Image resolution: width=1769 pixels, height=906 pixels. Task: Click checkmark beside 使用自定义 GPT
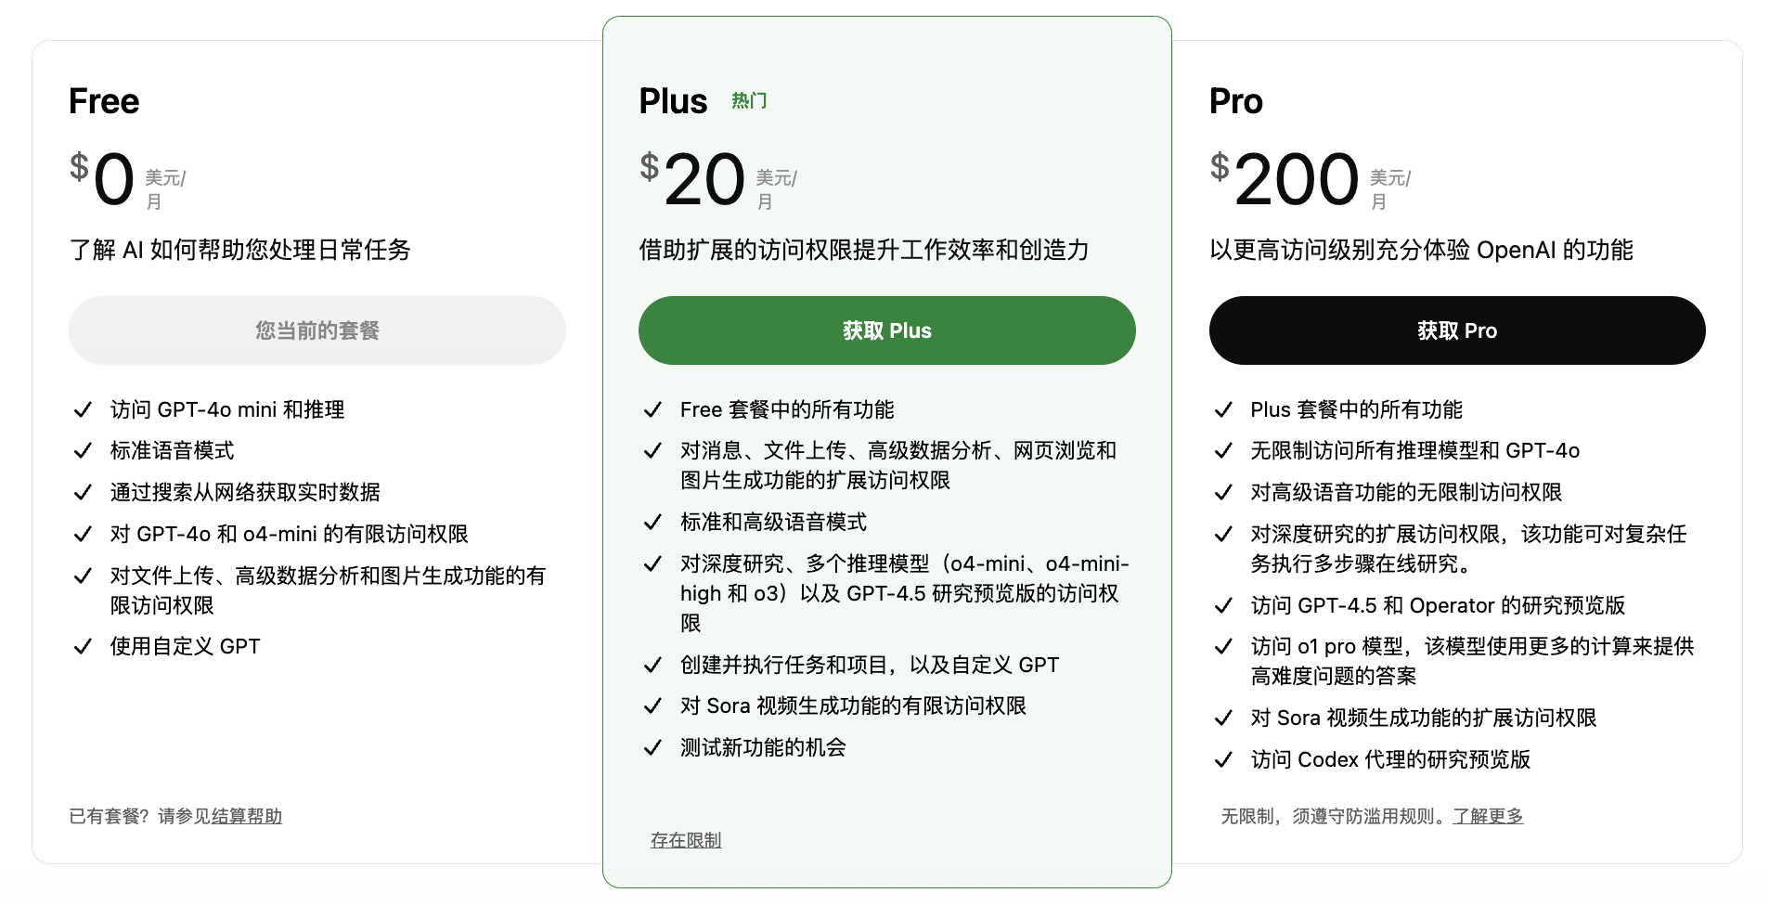point(83,646)
